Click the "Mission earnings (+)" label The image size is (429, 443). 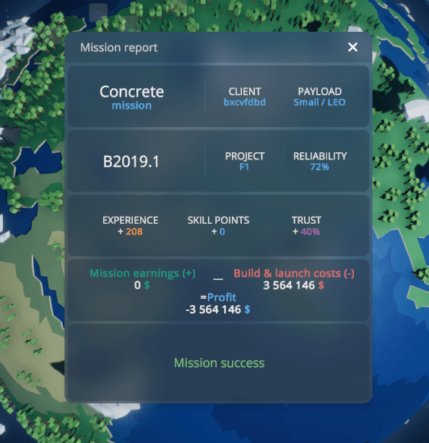point(142,273)
